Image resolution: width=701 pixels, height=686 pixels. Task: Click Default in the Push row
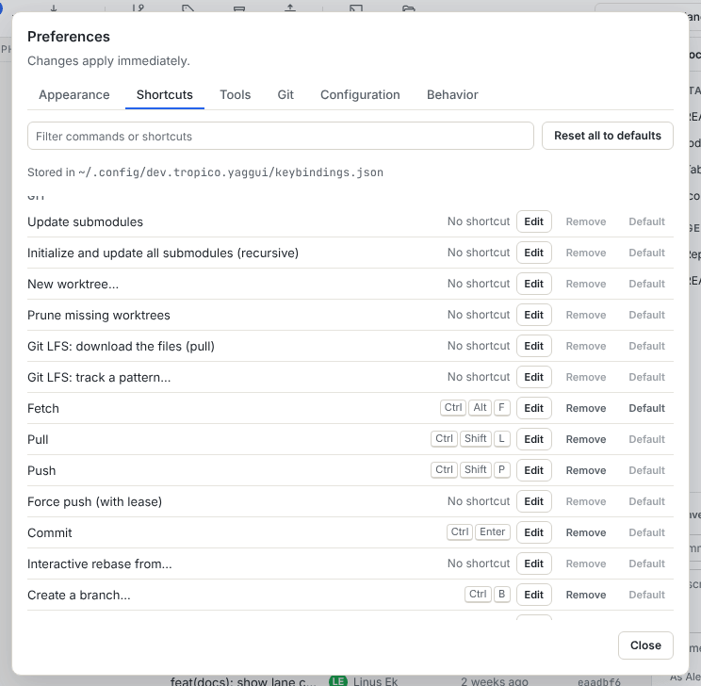click(647, 470)
